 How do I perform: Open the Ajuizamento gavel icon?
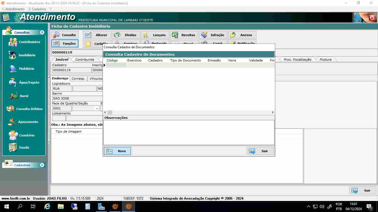(12, 122)
